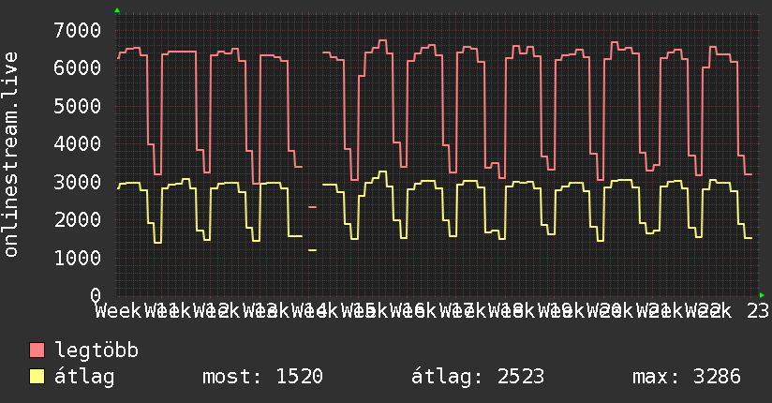This screenshot has width=772, height=403.
Task: Select the 'legtöbb' legend label
Action: pyautogui.click(x=96, y=351)
